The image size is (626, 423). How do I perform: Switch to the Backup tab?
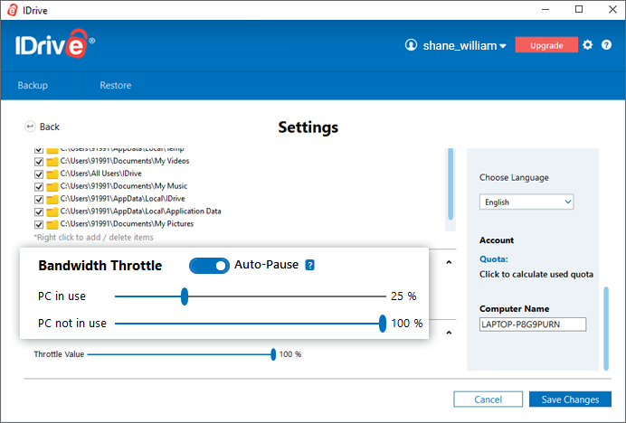[33, 85]
